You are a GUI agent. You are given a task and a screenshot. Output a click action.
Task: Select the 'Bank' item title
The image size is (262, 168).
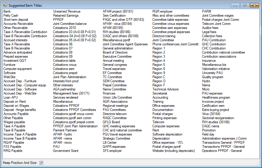[7, 11]
